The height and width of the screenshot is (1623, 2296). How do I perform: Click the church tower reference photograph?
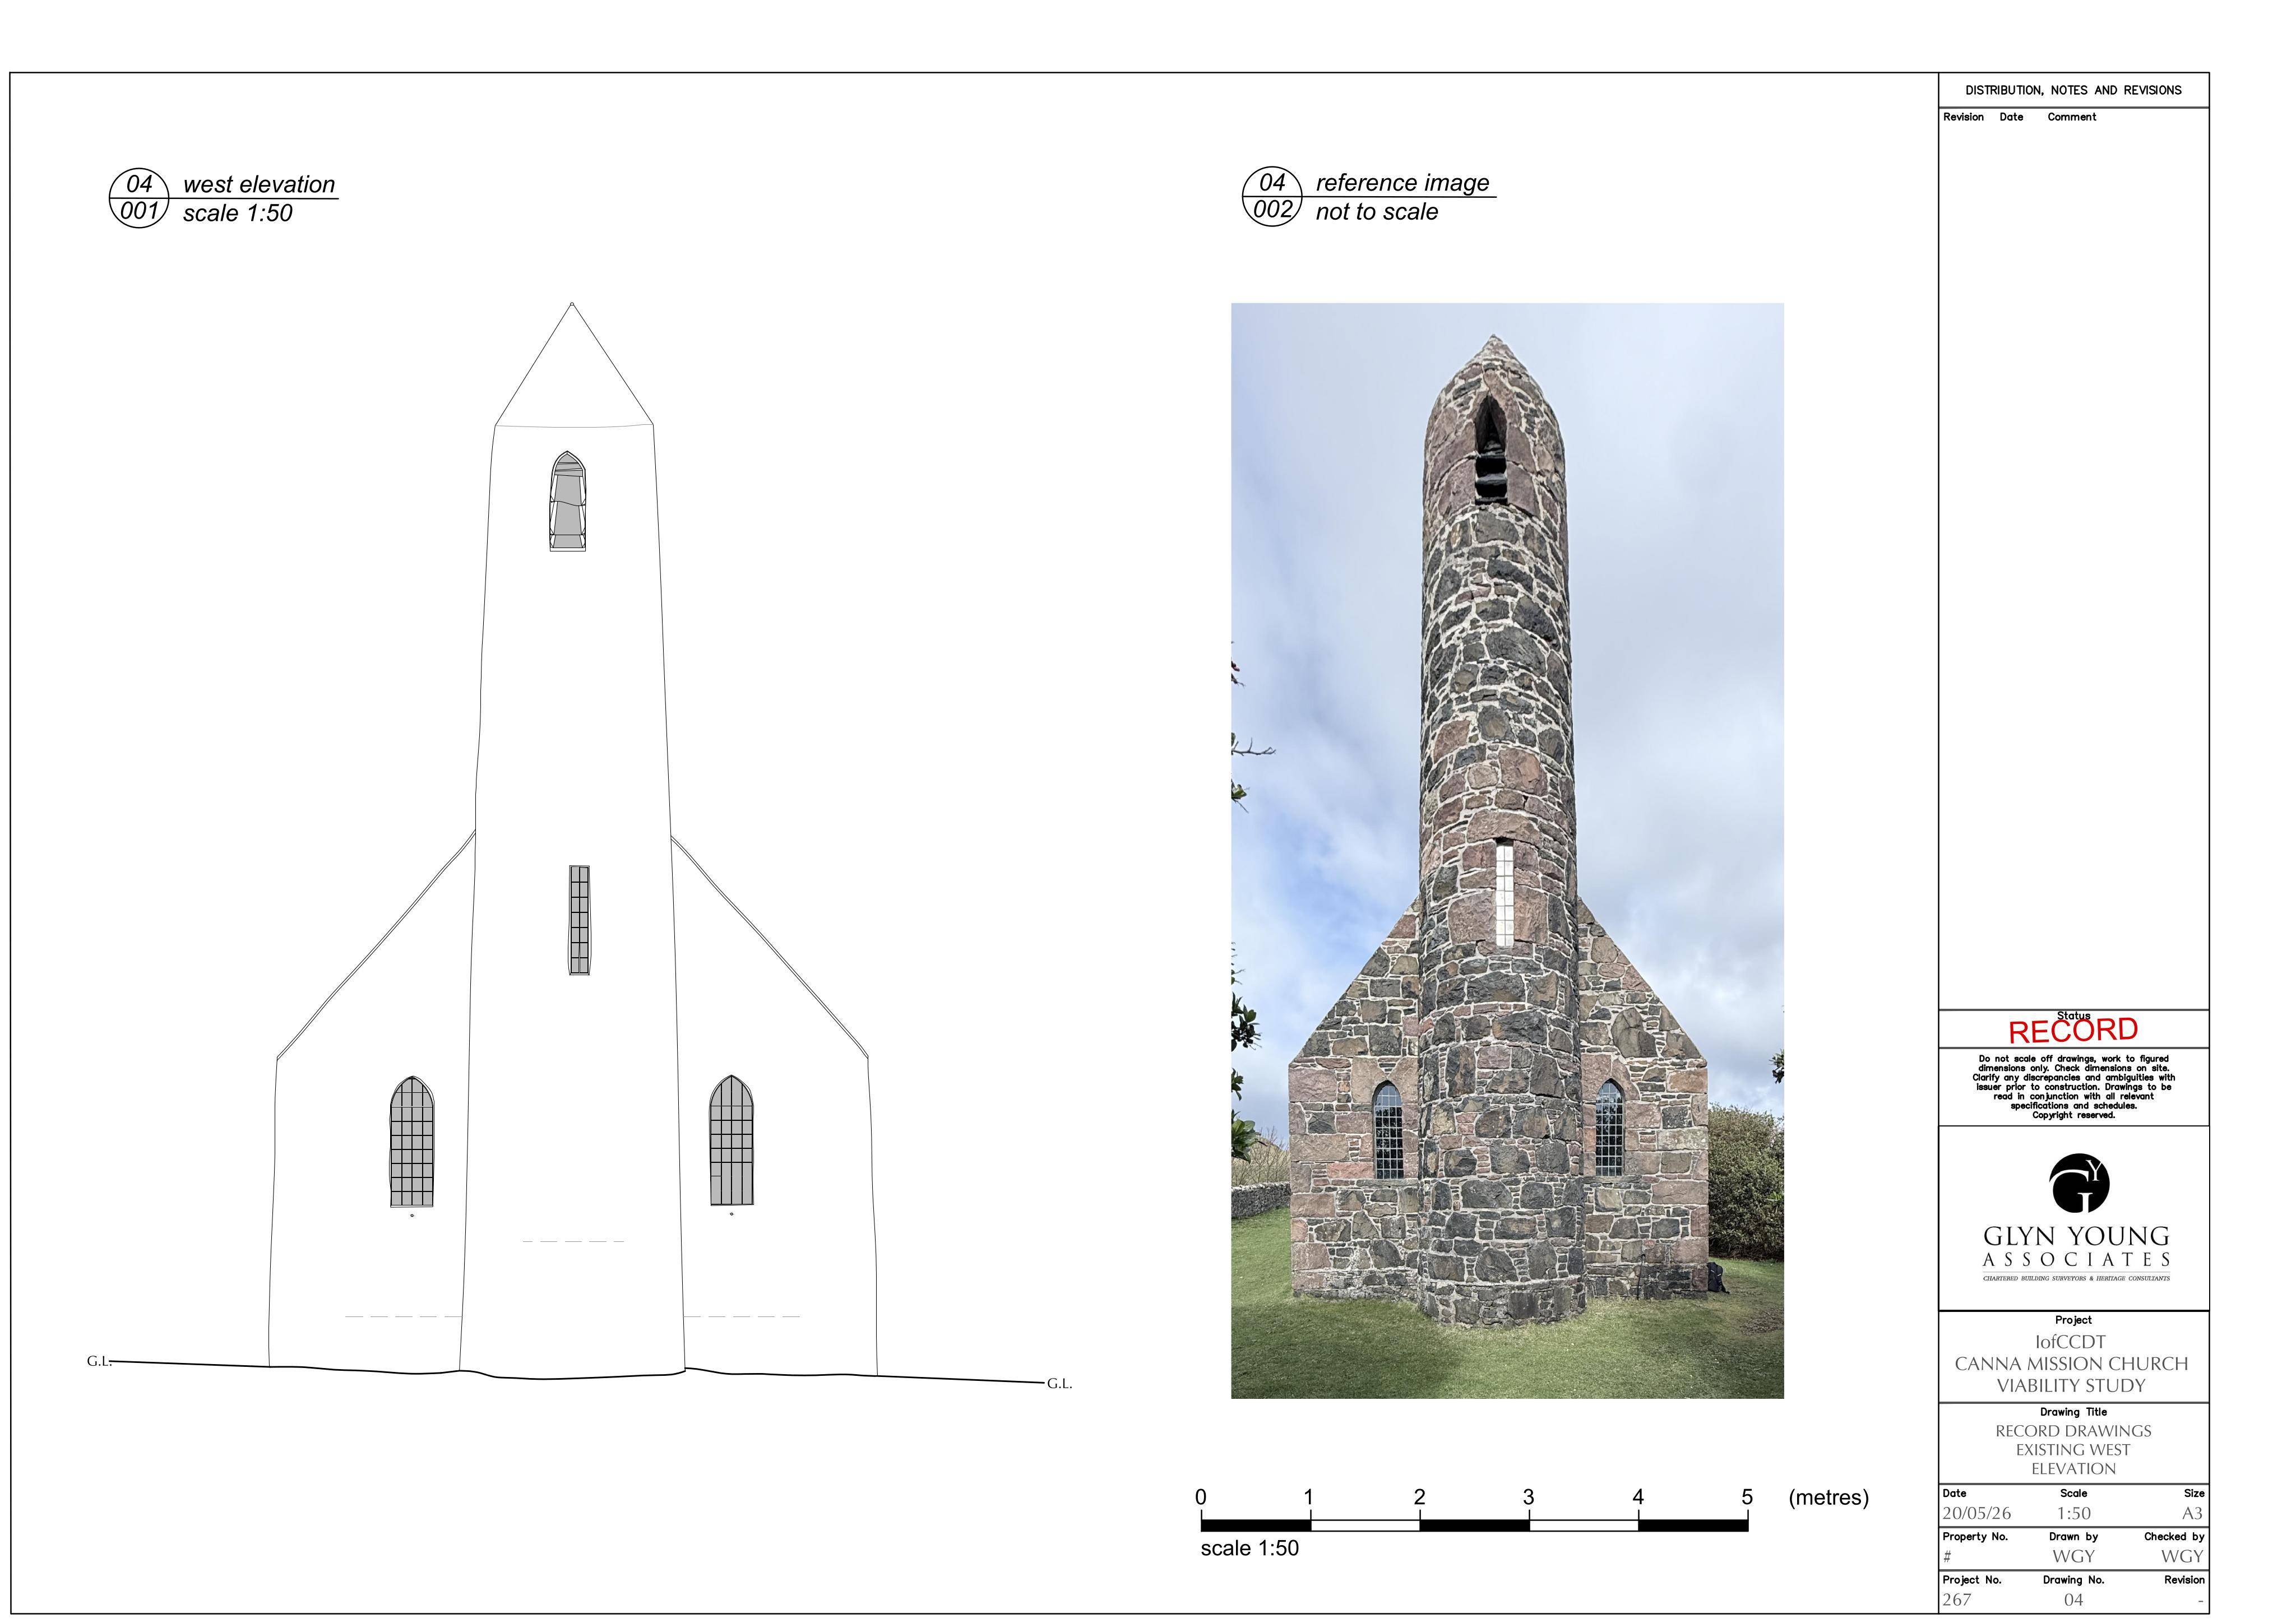tap(1507, 850)
